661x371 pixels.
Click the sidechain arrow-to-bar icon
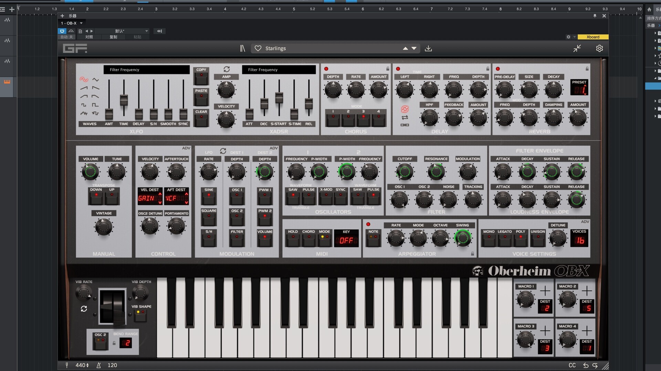[159, 31]
